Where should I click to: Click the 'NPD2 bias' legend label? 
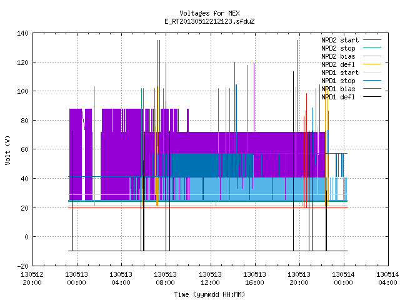coord(338,56)
